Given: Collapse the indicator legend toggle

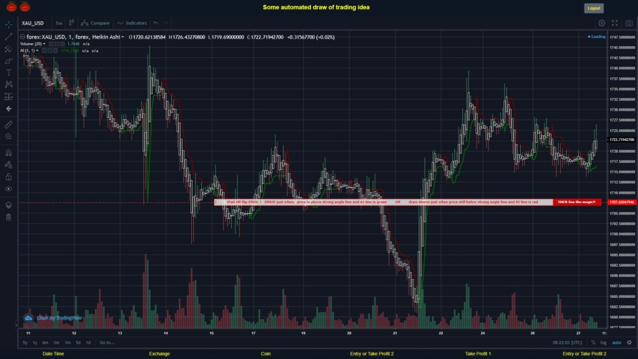Looking at the screenshot, I should [22, 37].
